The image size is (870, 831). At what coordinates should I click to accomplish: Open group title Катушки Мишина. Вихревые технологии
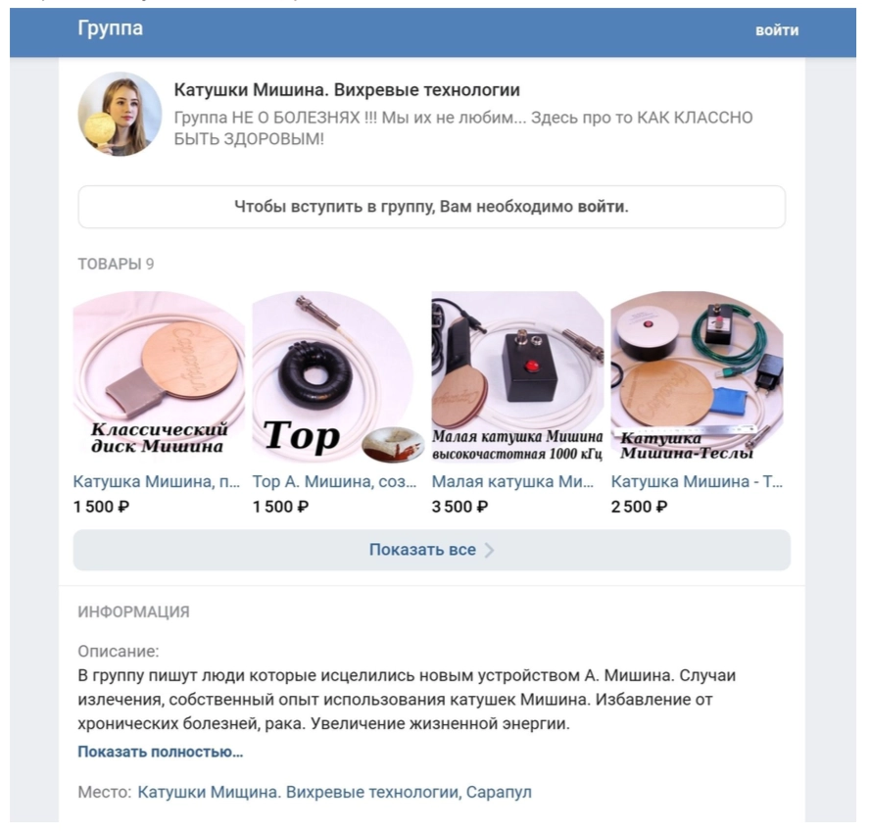347,90
